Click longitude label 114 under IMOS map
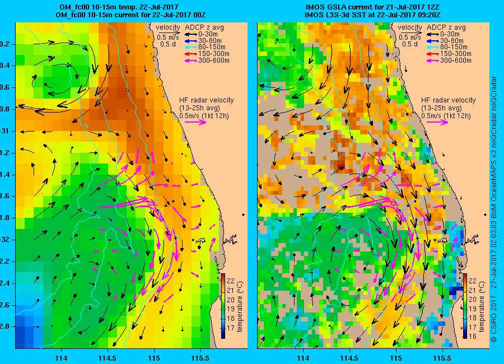Screen dimensions: 504x364 303,358
